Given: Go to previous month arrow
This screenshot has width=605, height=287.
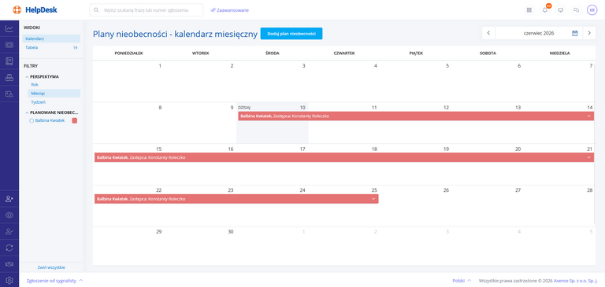Looking at the screenshot, I should 488,33.
